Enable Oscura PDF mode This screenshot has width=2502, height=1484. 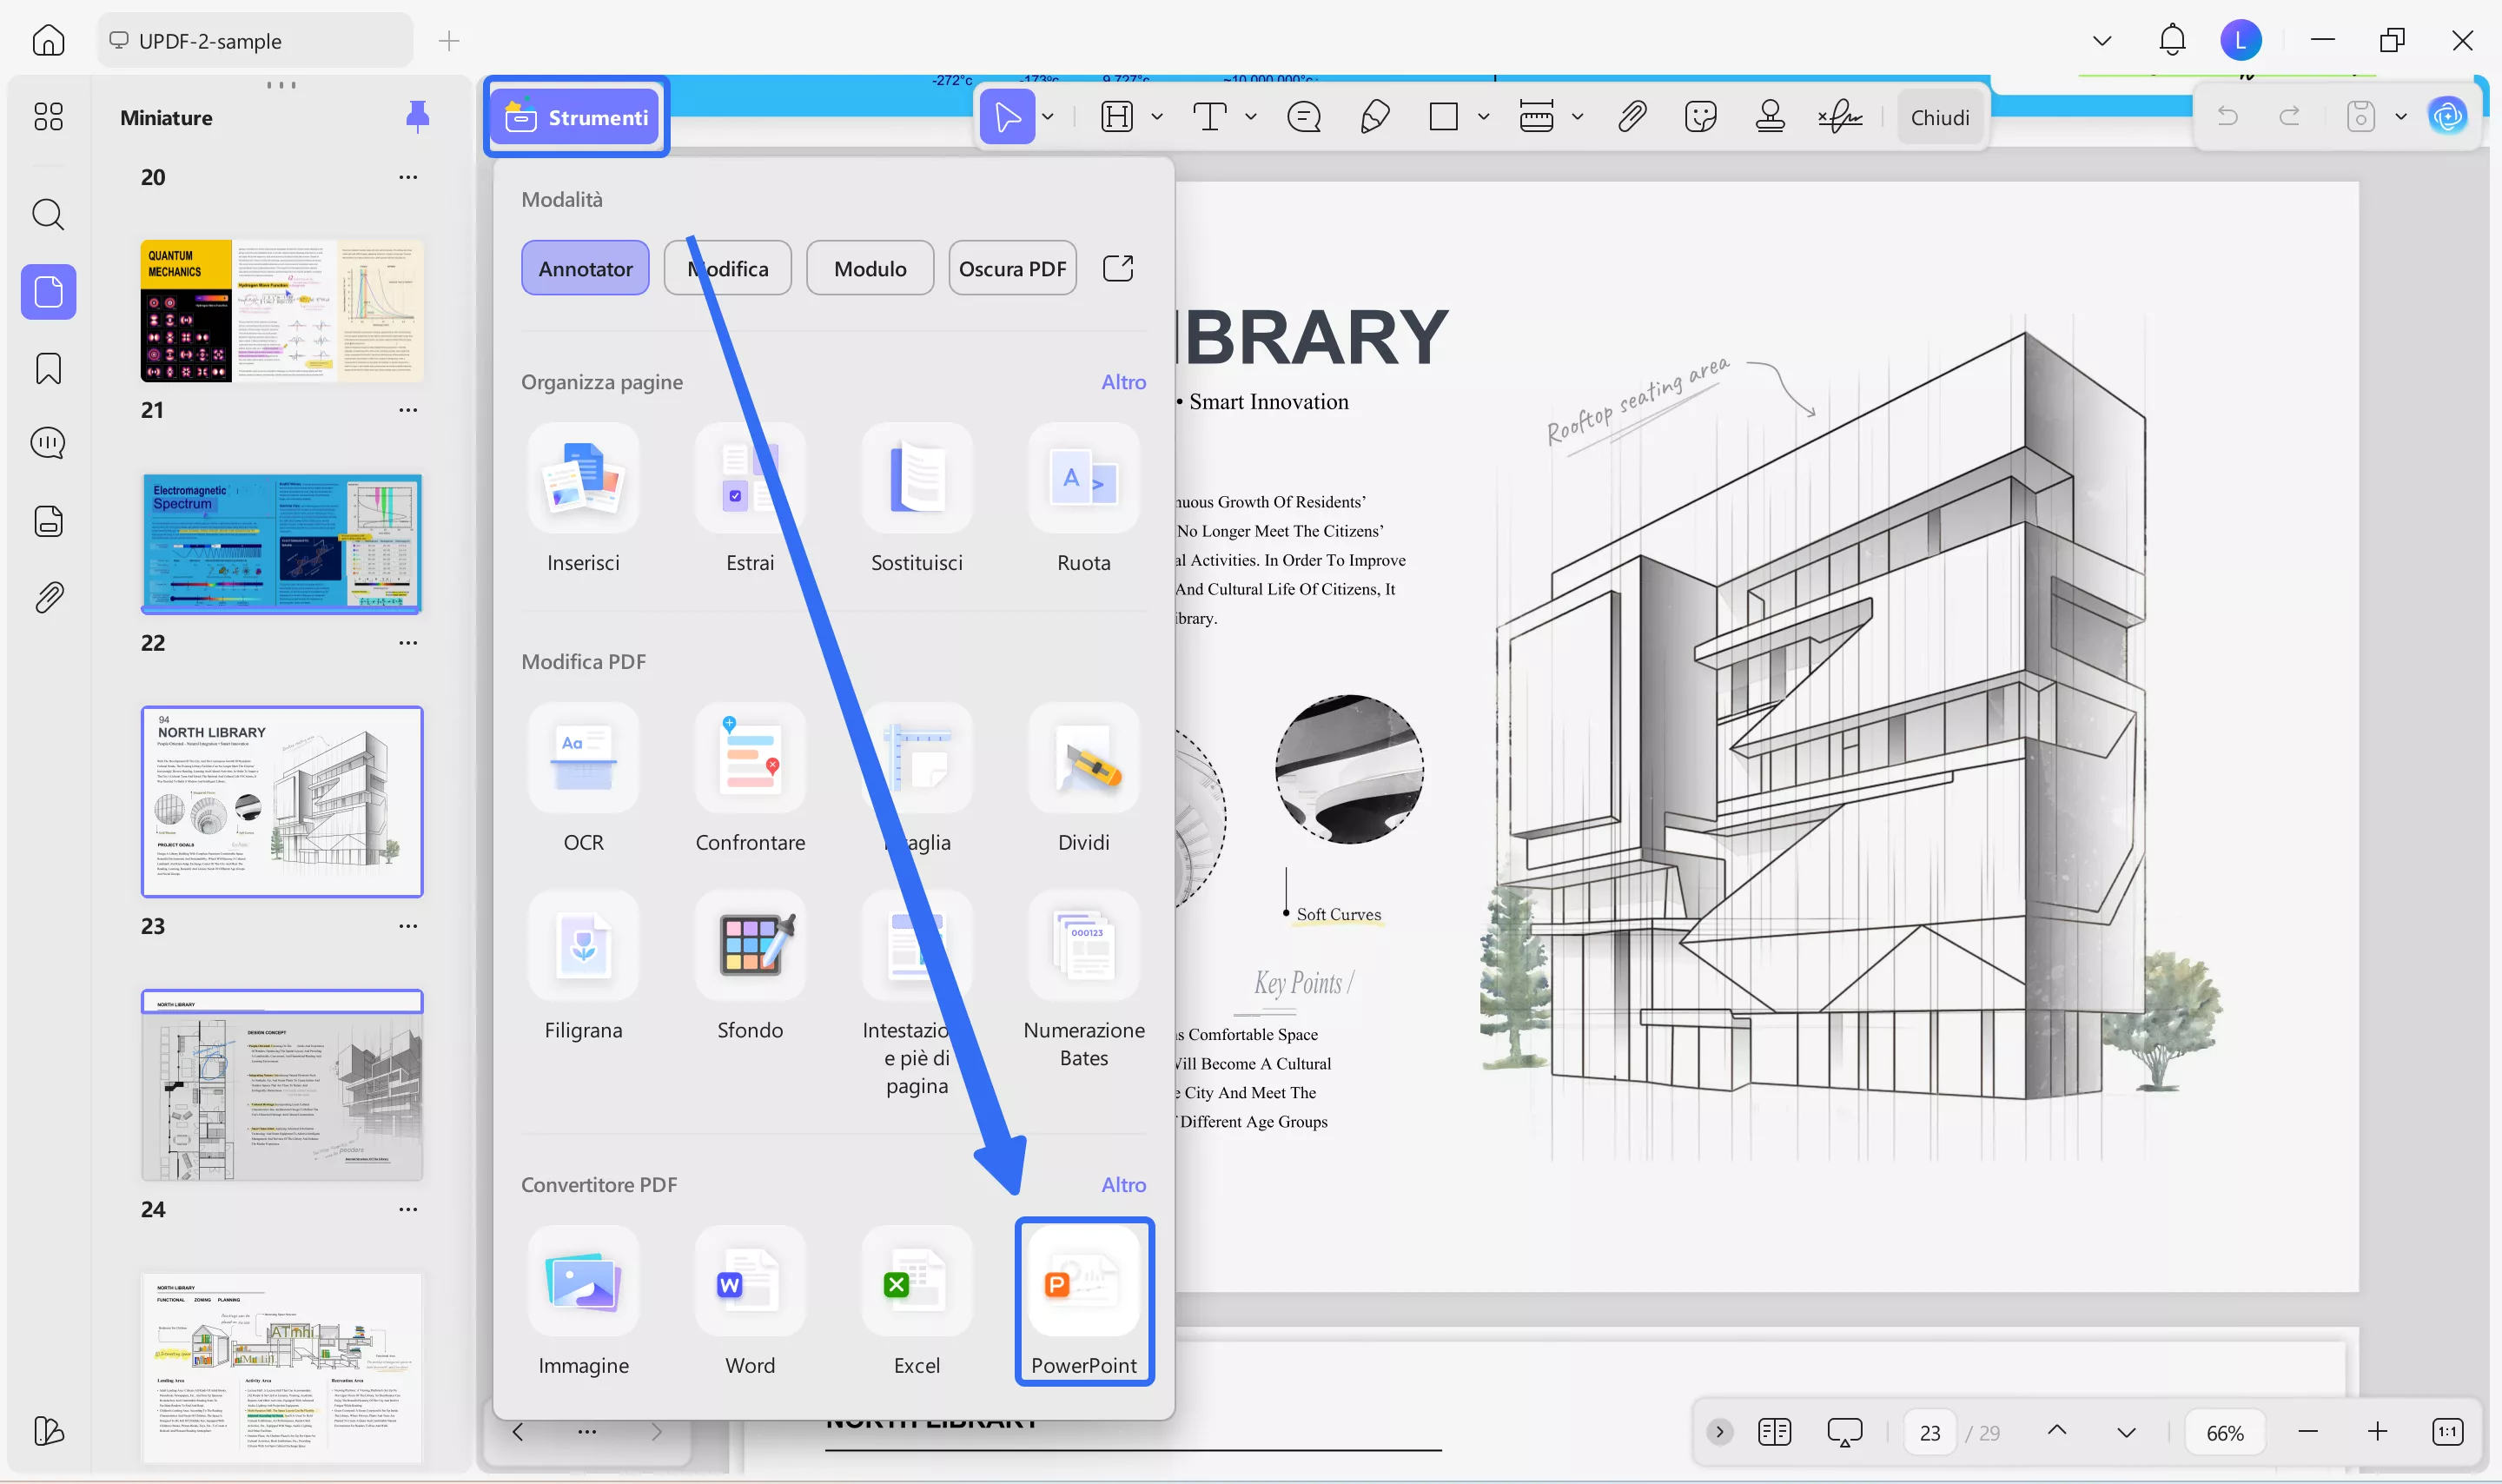click(x=1011, y=268)
